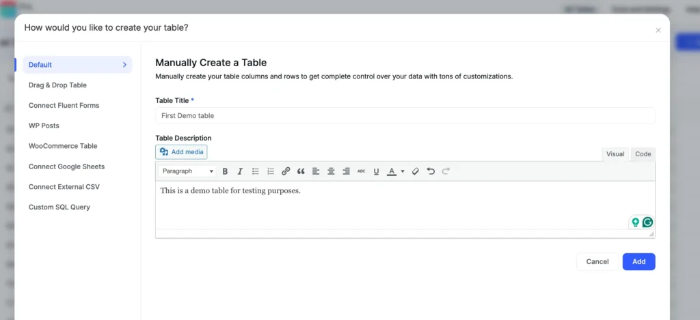The width and height of the screenshot is (700, 320).
Task: Undo the last edit
Action: click(431, 171)
